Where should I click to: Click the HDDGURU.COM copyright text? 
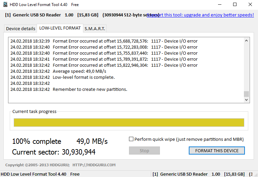(60, 165)
